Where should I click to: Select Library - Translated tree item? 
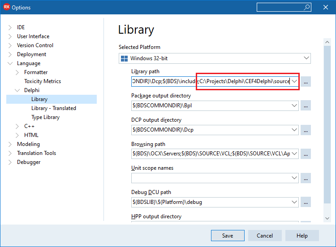(x=54, y=108)
